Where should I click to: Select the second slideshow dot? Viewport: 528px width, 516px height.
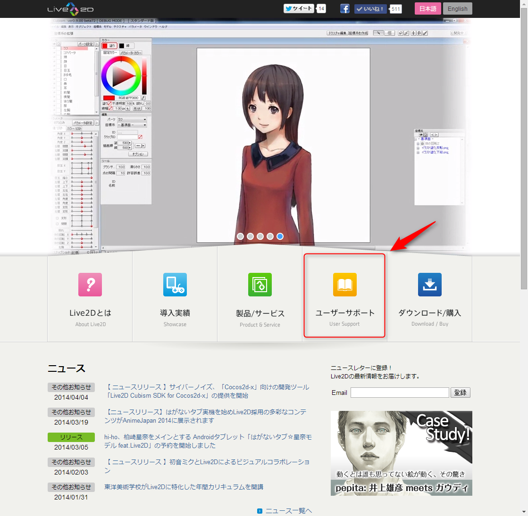coord(250,237)
